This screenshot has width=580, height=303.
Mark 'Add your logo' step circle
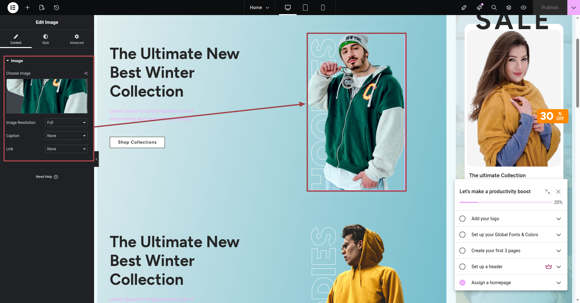click(462, 219)
